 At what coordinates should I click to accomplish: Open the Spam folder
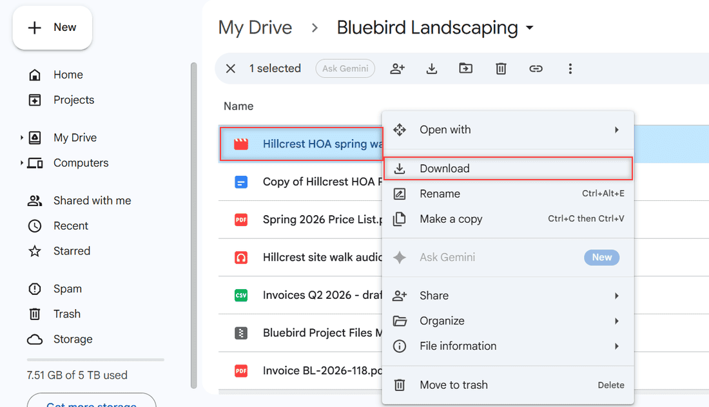[68, 289]
